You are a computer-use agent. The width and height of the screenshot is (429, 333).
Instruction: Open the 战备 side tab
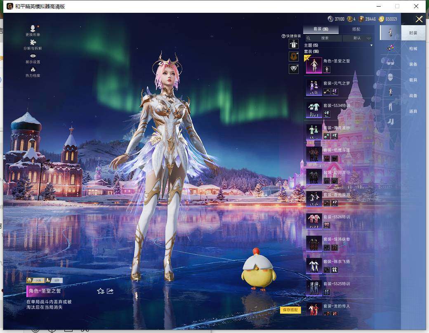click(413, 95)
